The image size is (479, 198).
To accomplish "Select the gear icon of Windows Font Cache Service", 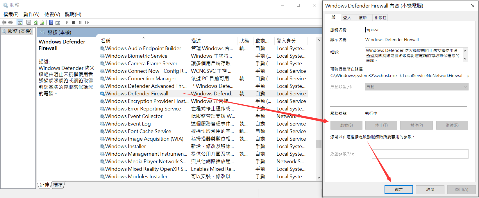I will [x=102, y=131].
